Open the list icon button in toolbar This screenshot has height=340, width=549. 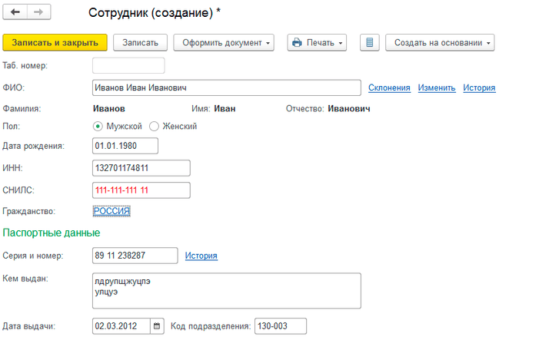[x=369, y=42]
